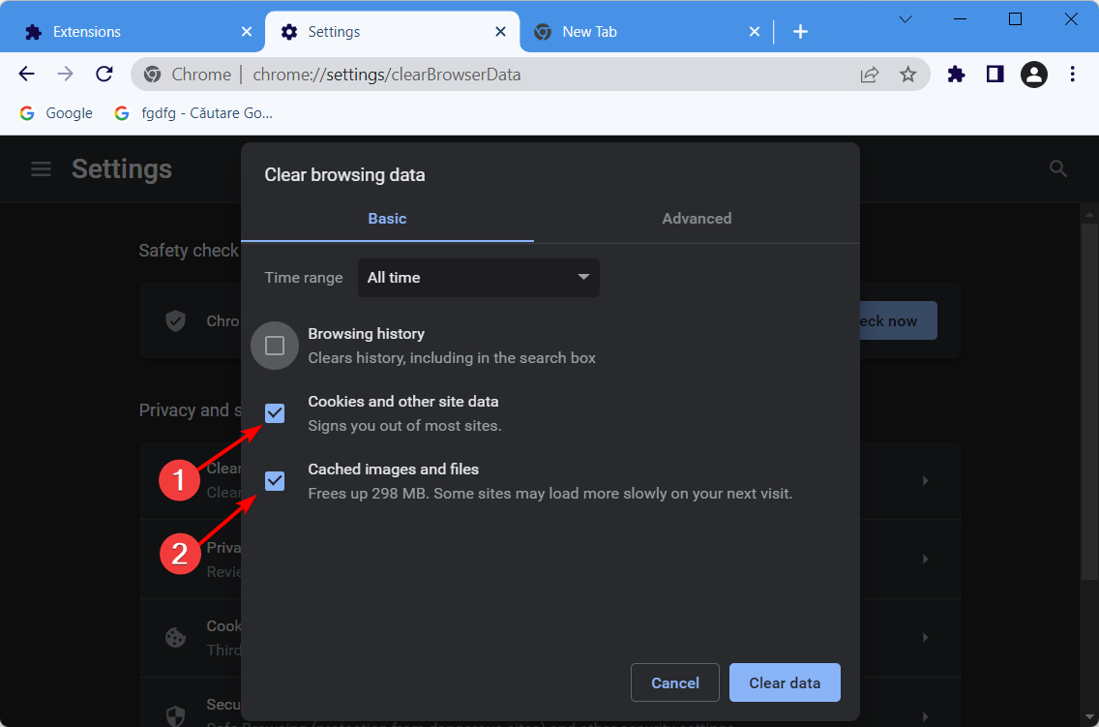Click the Clear data button
Screen dimensions: 1099x727
click(785, 682)
